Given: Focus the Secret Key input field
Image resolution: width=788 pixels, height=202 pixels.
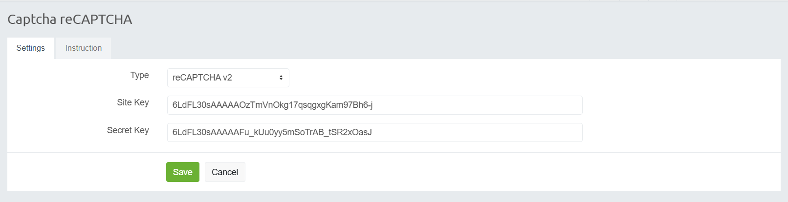Looking at the screenshot, I should point(374,133).
